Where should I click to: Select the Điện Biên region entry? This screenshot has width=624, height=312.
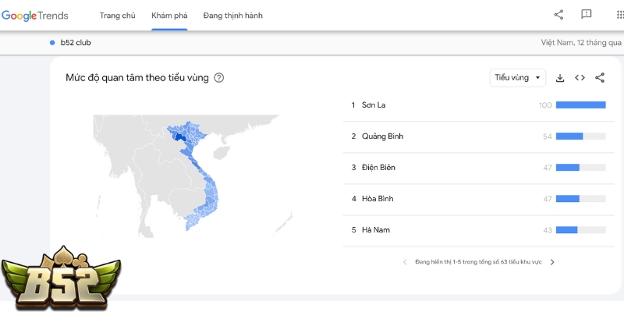click(x=380, y=168)
